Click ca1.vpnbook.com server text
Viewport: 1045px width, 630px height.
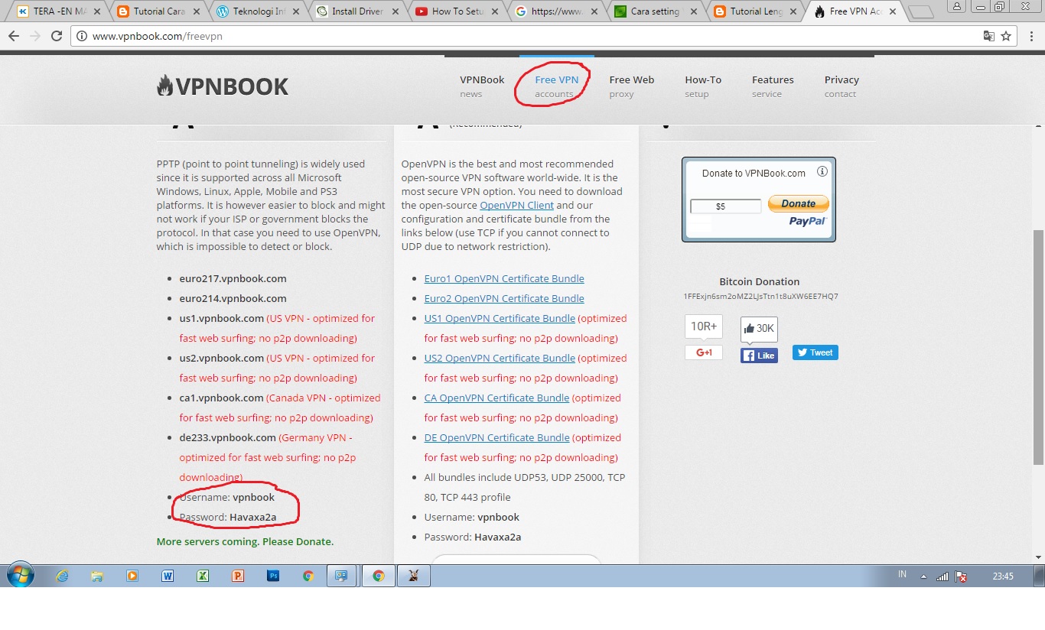point(221,398)
